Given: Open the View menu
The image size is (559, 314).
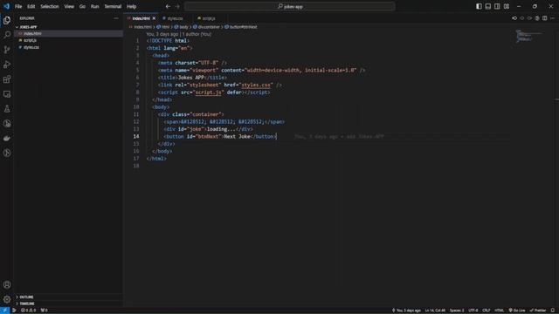Looking at the screenshot, I should [x=69, y=6].
